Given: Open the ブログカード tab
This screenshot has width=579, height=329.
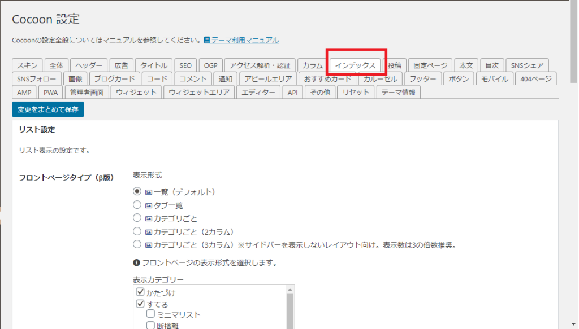Looking at the screenshot, I should click(x=114, y=79).
